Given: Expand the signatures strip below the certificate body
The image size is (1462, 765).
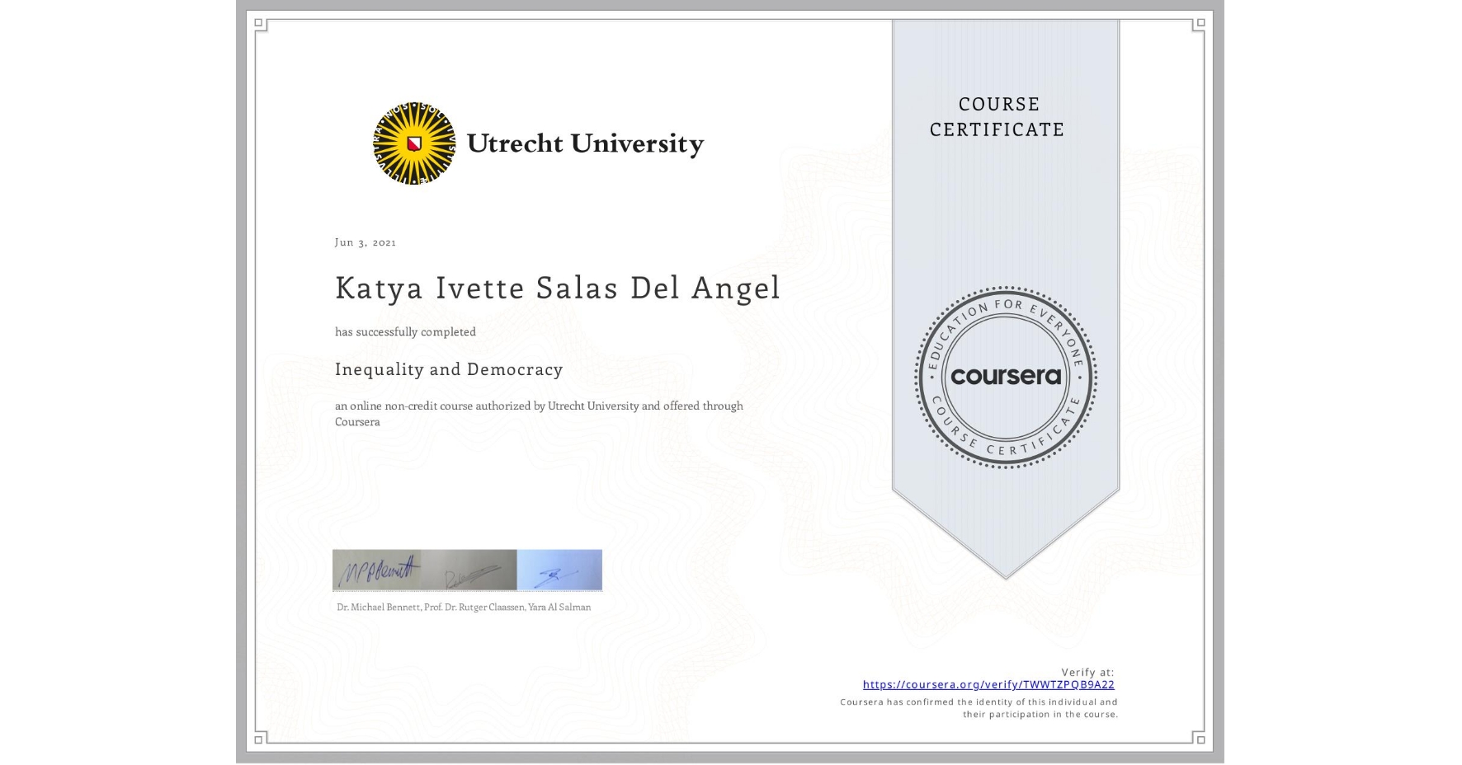Looking at the screenshot, I should pos(466,569).
